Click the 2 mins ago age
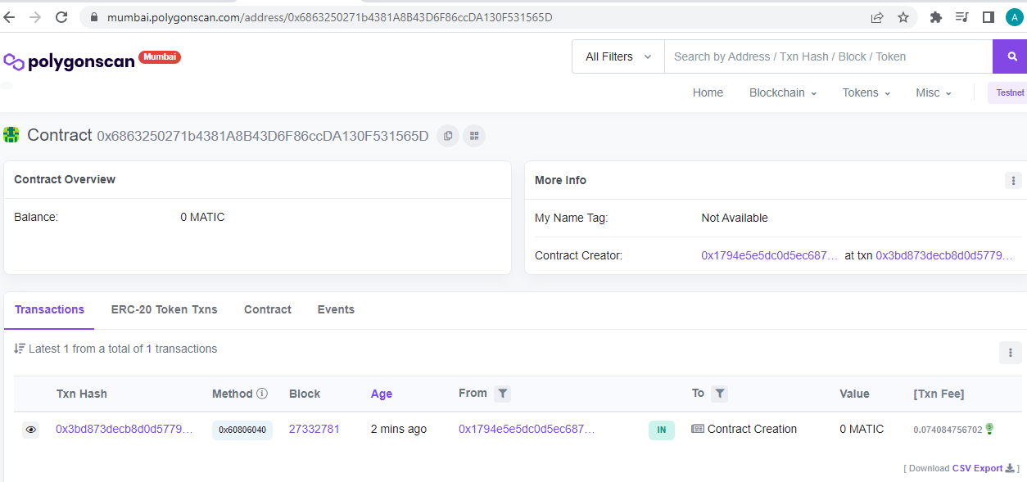The image size is (1027, 482). click(x=399, y=429)
